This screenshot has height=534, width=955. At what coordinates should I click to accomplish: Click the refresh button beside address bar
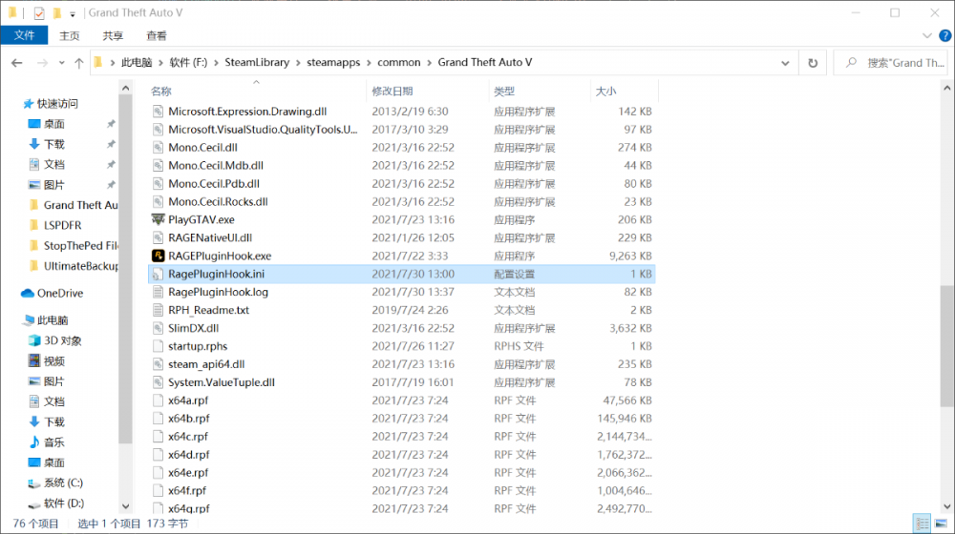(813, 63)
